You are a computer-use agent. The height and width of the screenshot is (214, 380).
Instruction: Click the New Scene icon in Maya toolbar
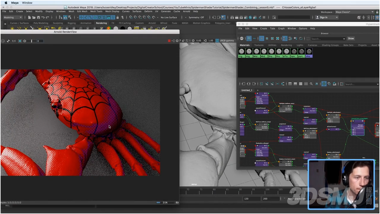coord(30,17)
